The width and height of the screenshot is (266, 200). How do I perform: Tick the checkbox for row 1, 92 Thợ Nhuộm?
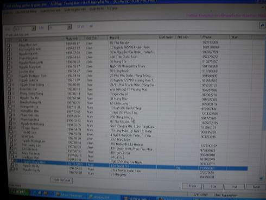pos(8,45)
